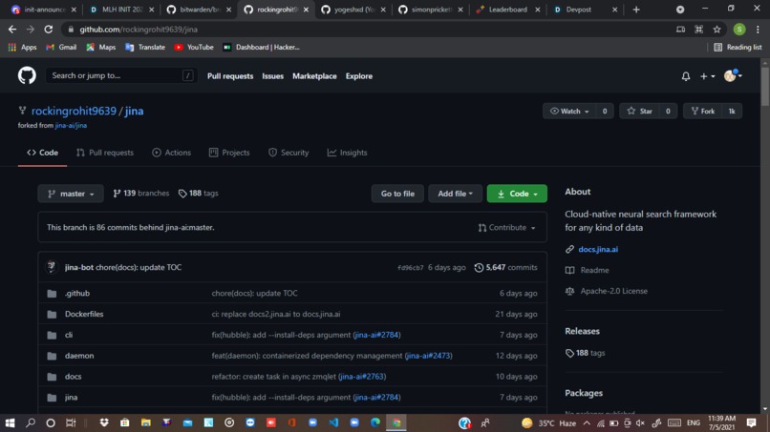View the 139 branches
Viewport: 770px width, 432px height.
tap(141, 194)
